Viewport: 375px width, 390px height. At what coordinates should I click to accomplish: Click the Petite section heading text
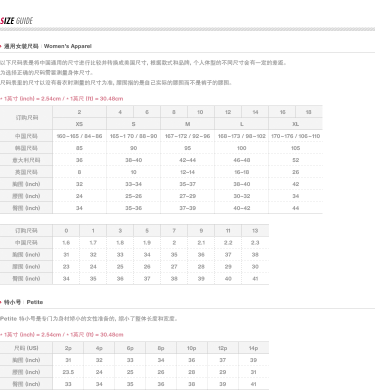point(34,302)
